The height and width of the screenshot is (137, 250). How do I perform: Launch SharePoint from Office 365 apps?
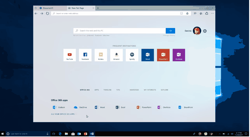[x=186, y=108]
